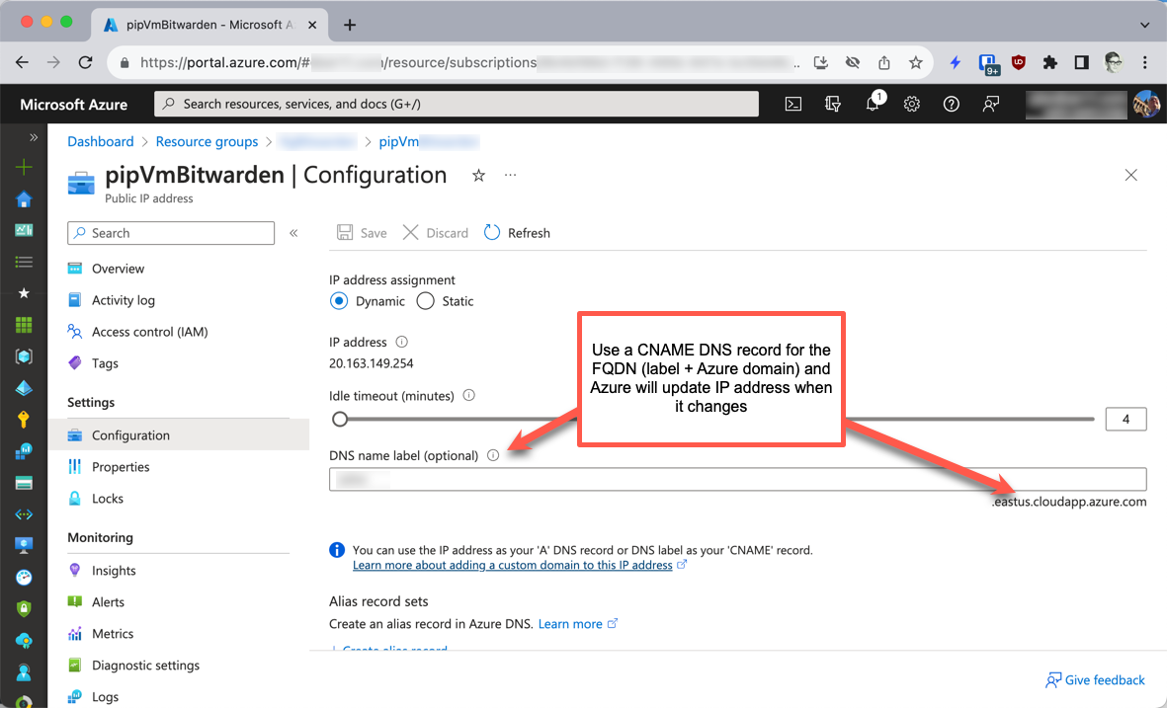This screenshot has height=708, width=1167.
Task: Collapse the Monitoring section
Action: [x=102, y=536]
